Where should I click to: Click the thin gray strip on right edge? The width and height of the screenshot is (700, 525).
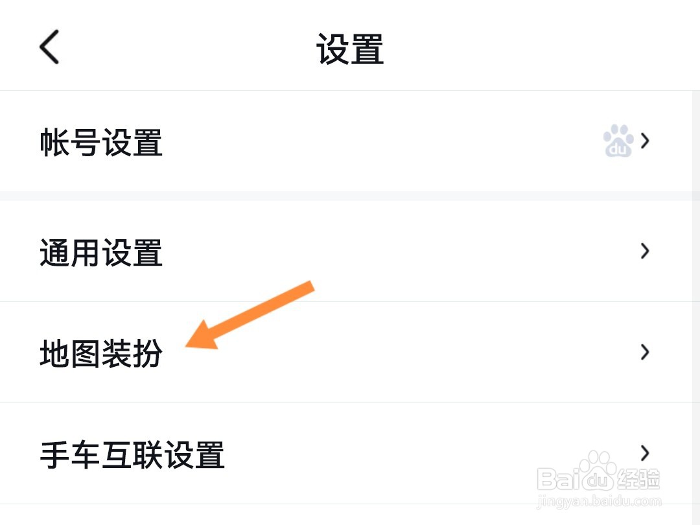coord(696,308)
